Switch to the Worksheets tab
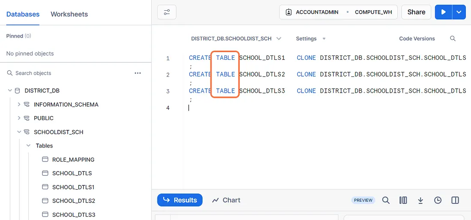This screenshot has width=471, height=220. [69, 14]
